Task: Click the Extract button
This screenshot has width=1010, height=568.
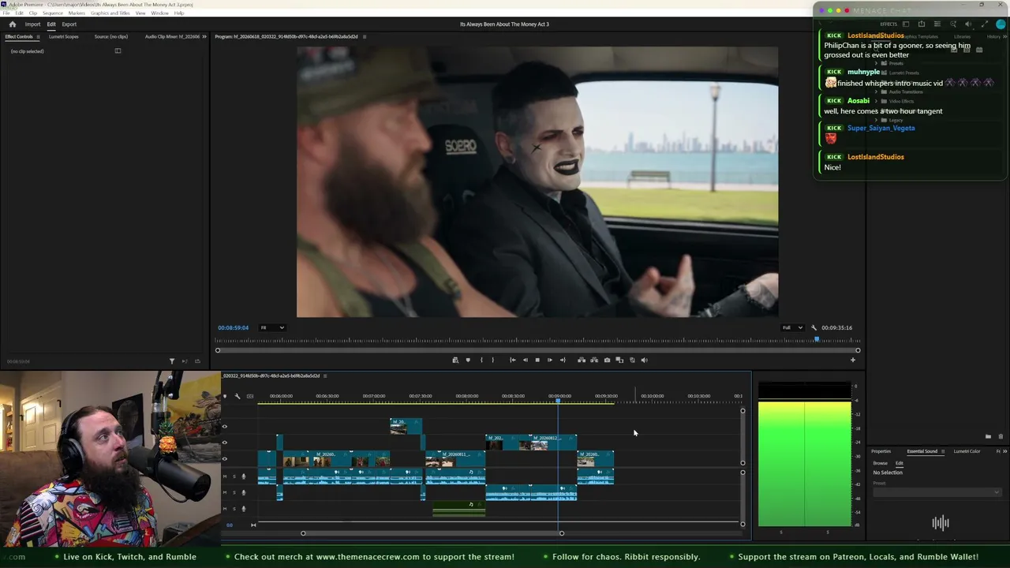Action: click(x=594, y=361)
